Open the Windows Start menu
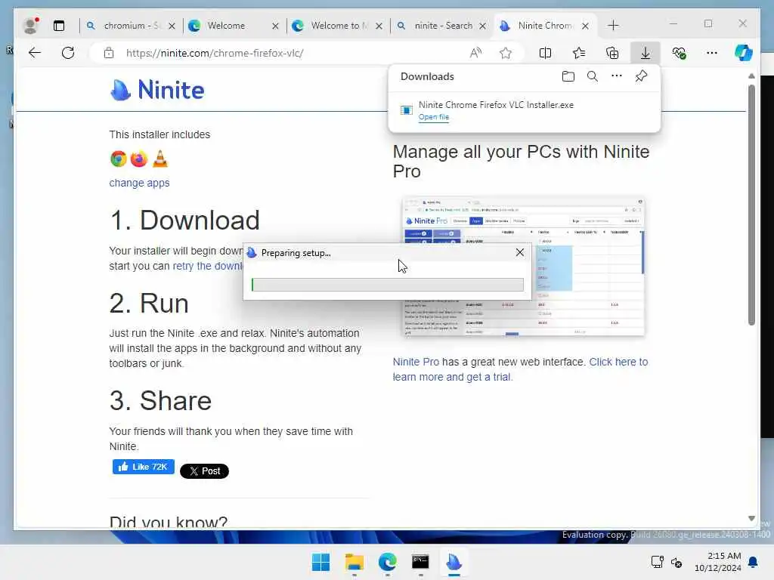Image resolution: width=774 pixels, height=580 pixels. (x=320, y=562)
